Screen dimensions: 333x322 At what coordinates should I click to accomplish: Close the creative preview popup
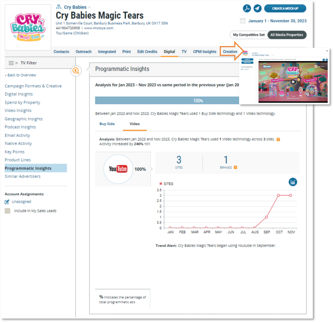tap(327, 51)
